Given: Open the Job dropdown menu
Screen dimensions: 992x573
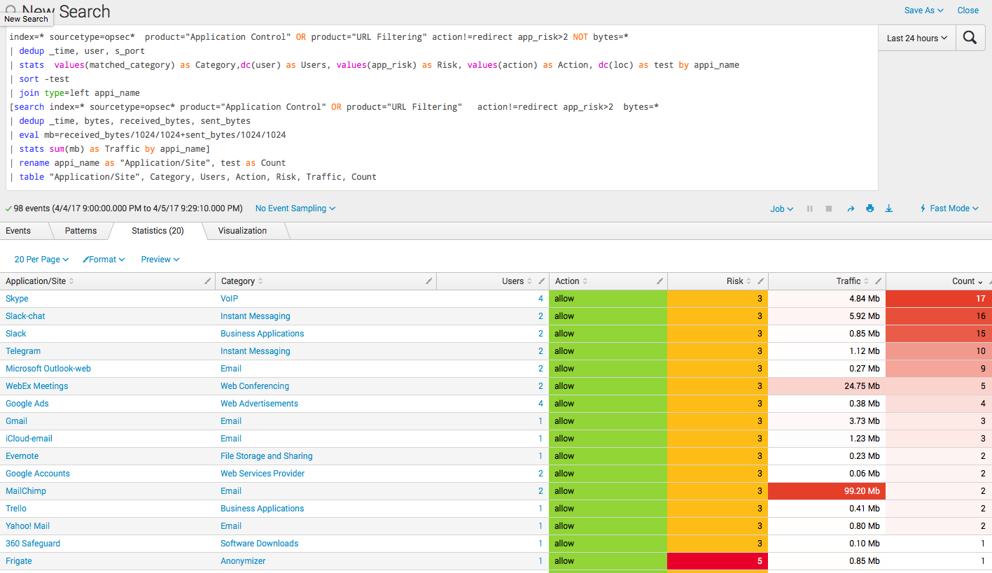Looking at the screenshot, I should tap(782, 208).
